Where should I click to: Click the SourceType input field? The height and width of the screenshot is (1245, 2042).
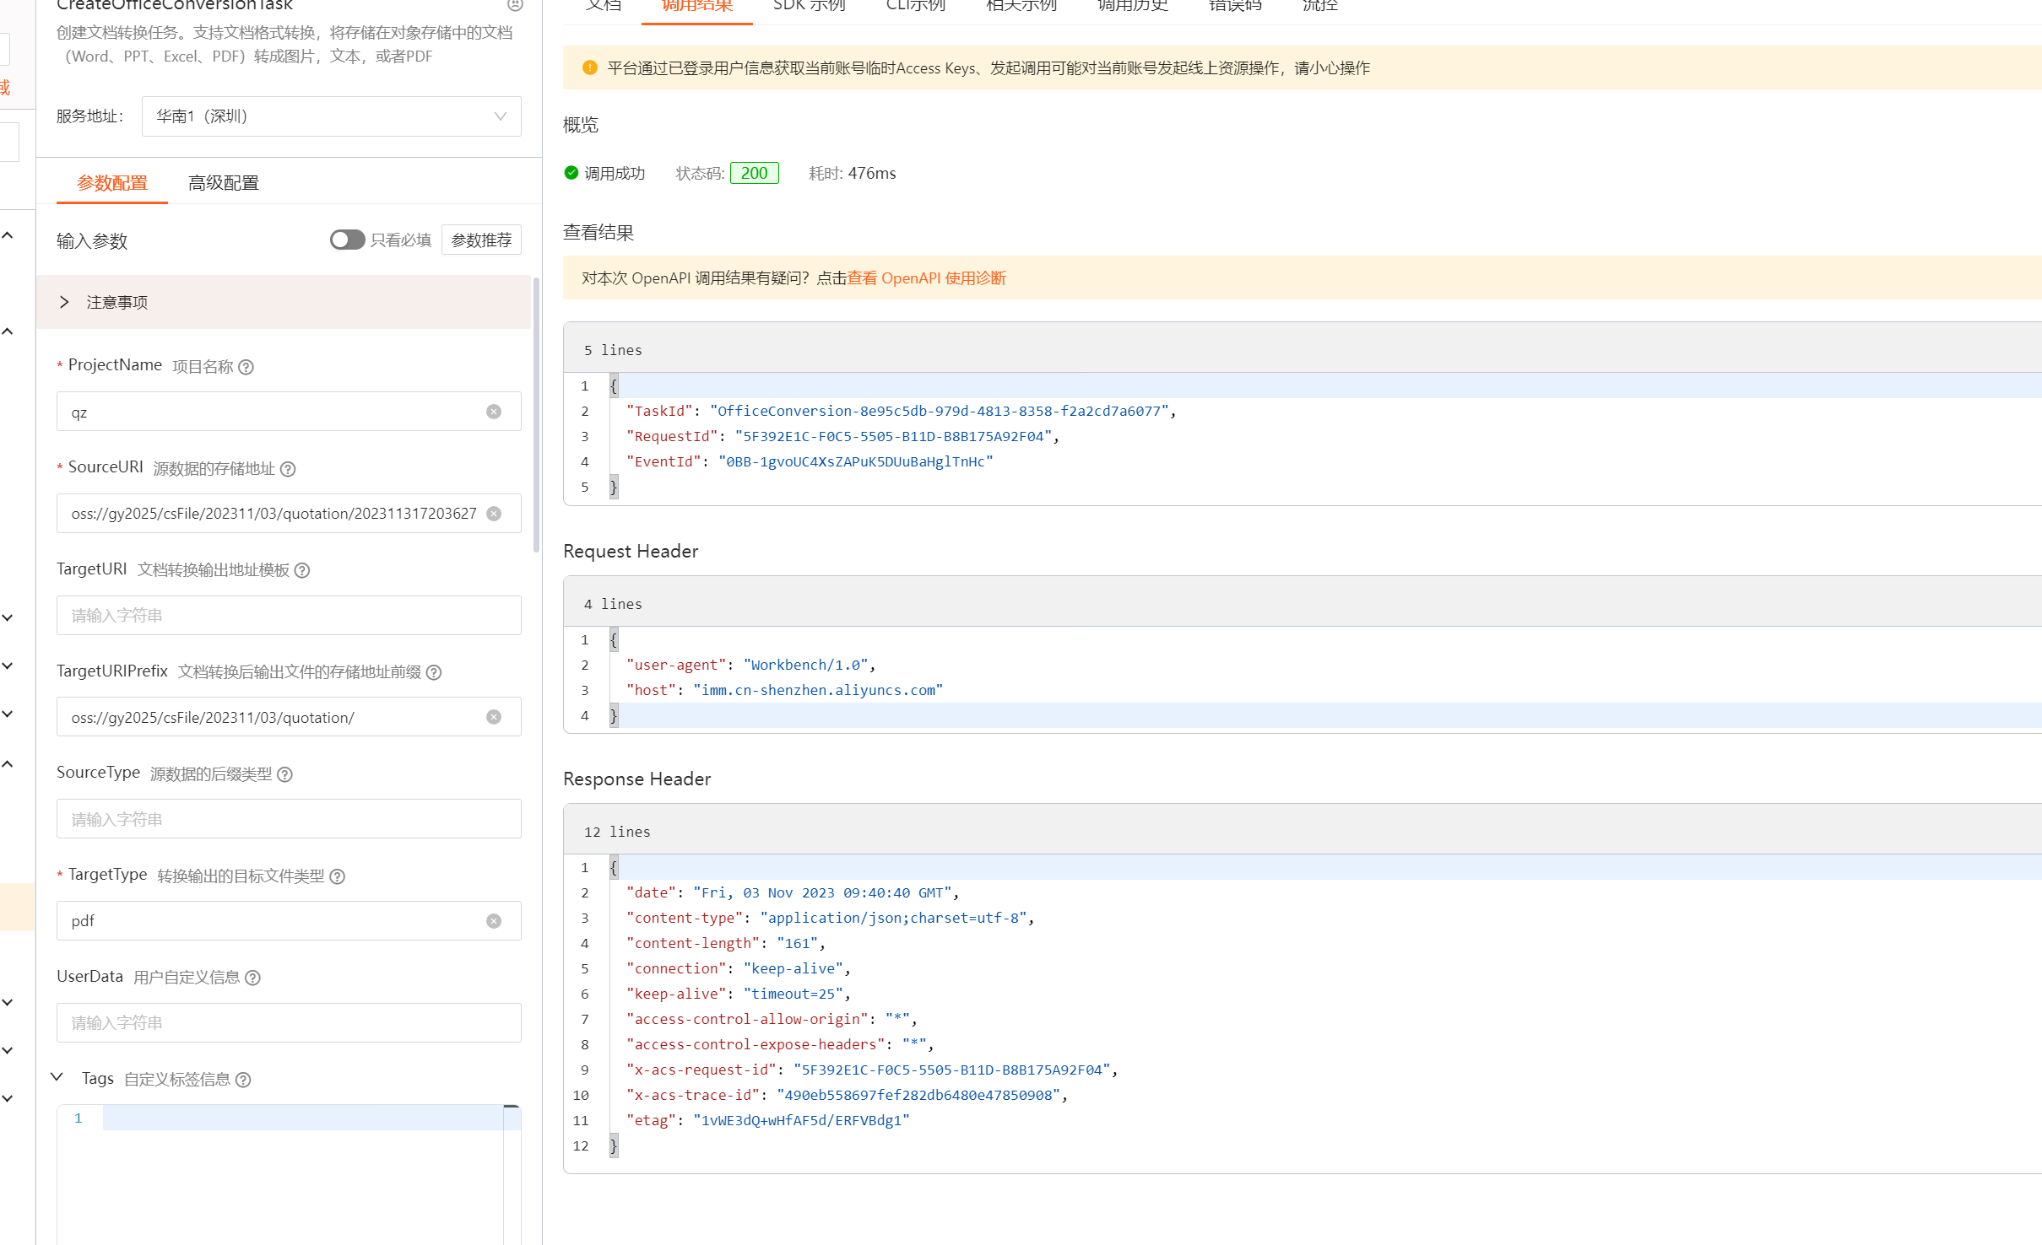coord(289,819)
